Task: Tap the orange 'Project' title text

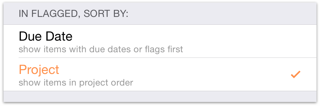Action: coord(39,69)
